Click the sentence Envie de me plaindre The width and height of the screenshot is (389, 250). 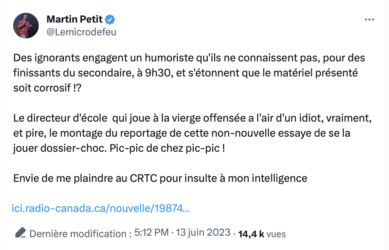[160, 178]
